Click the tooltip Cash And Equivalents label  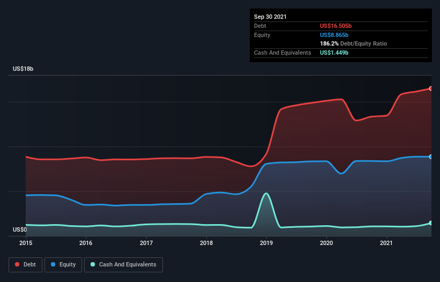pyautogui.click(x=282, y=53)
